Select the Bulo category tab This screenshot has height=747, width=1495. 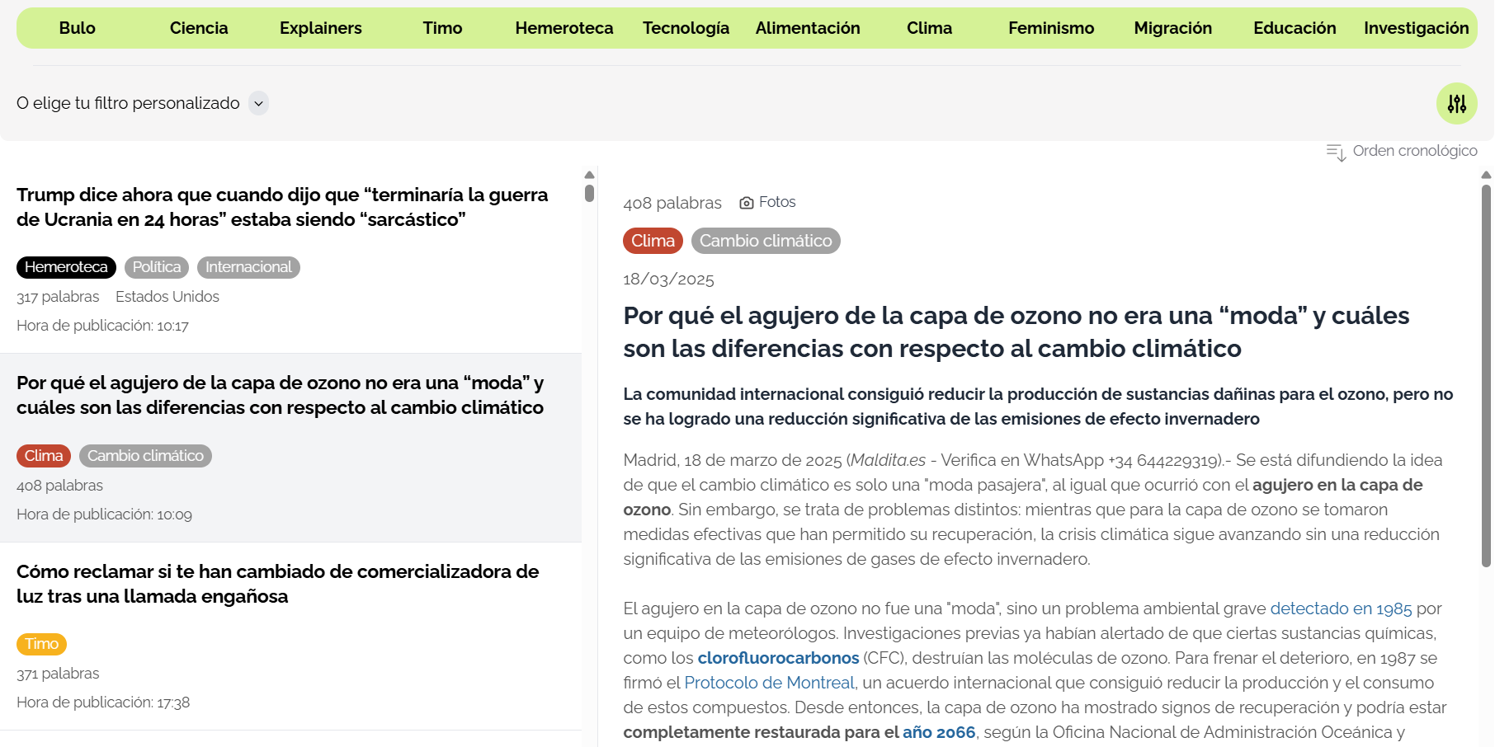[77, 28]
